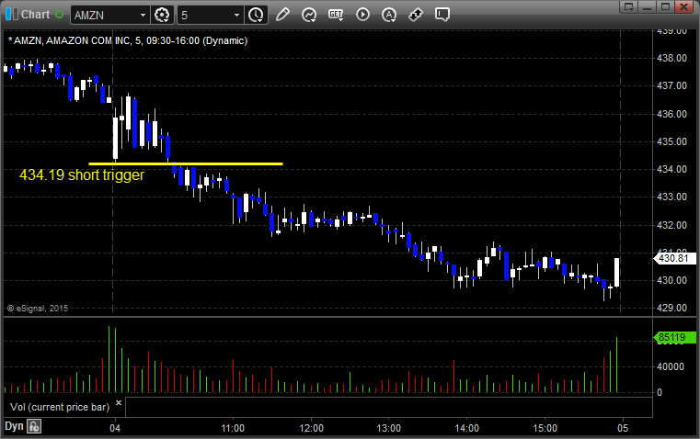Click the 13:00 time axis label
The image size is (700, 439).
tap(389, 428)
